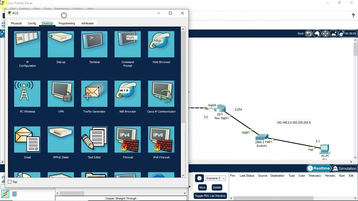Open the PC Wireless app
The image size is (358, 201).
pos(27,94)
